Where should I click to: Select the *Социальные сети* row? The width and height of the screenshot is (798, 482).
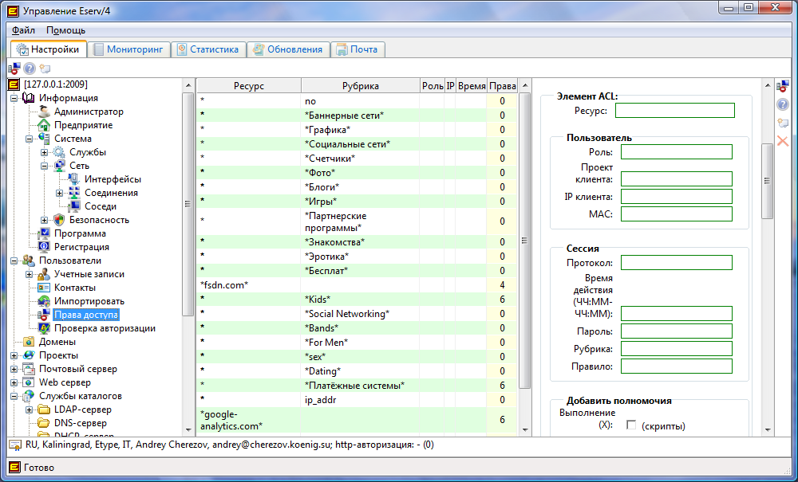[x=357, y=144]
